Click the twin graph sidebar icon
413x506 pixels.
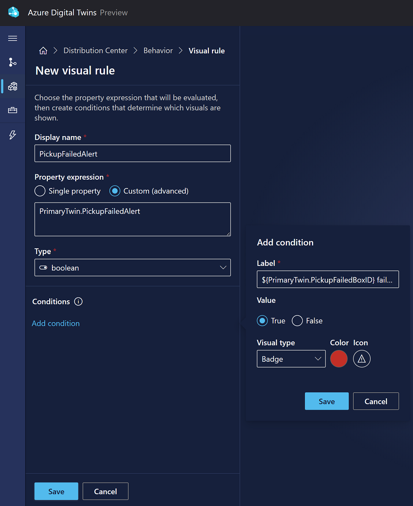pos(13,62)
